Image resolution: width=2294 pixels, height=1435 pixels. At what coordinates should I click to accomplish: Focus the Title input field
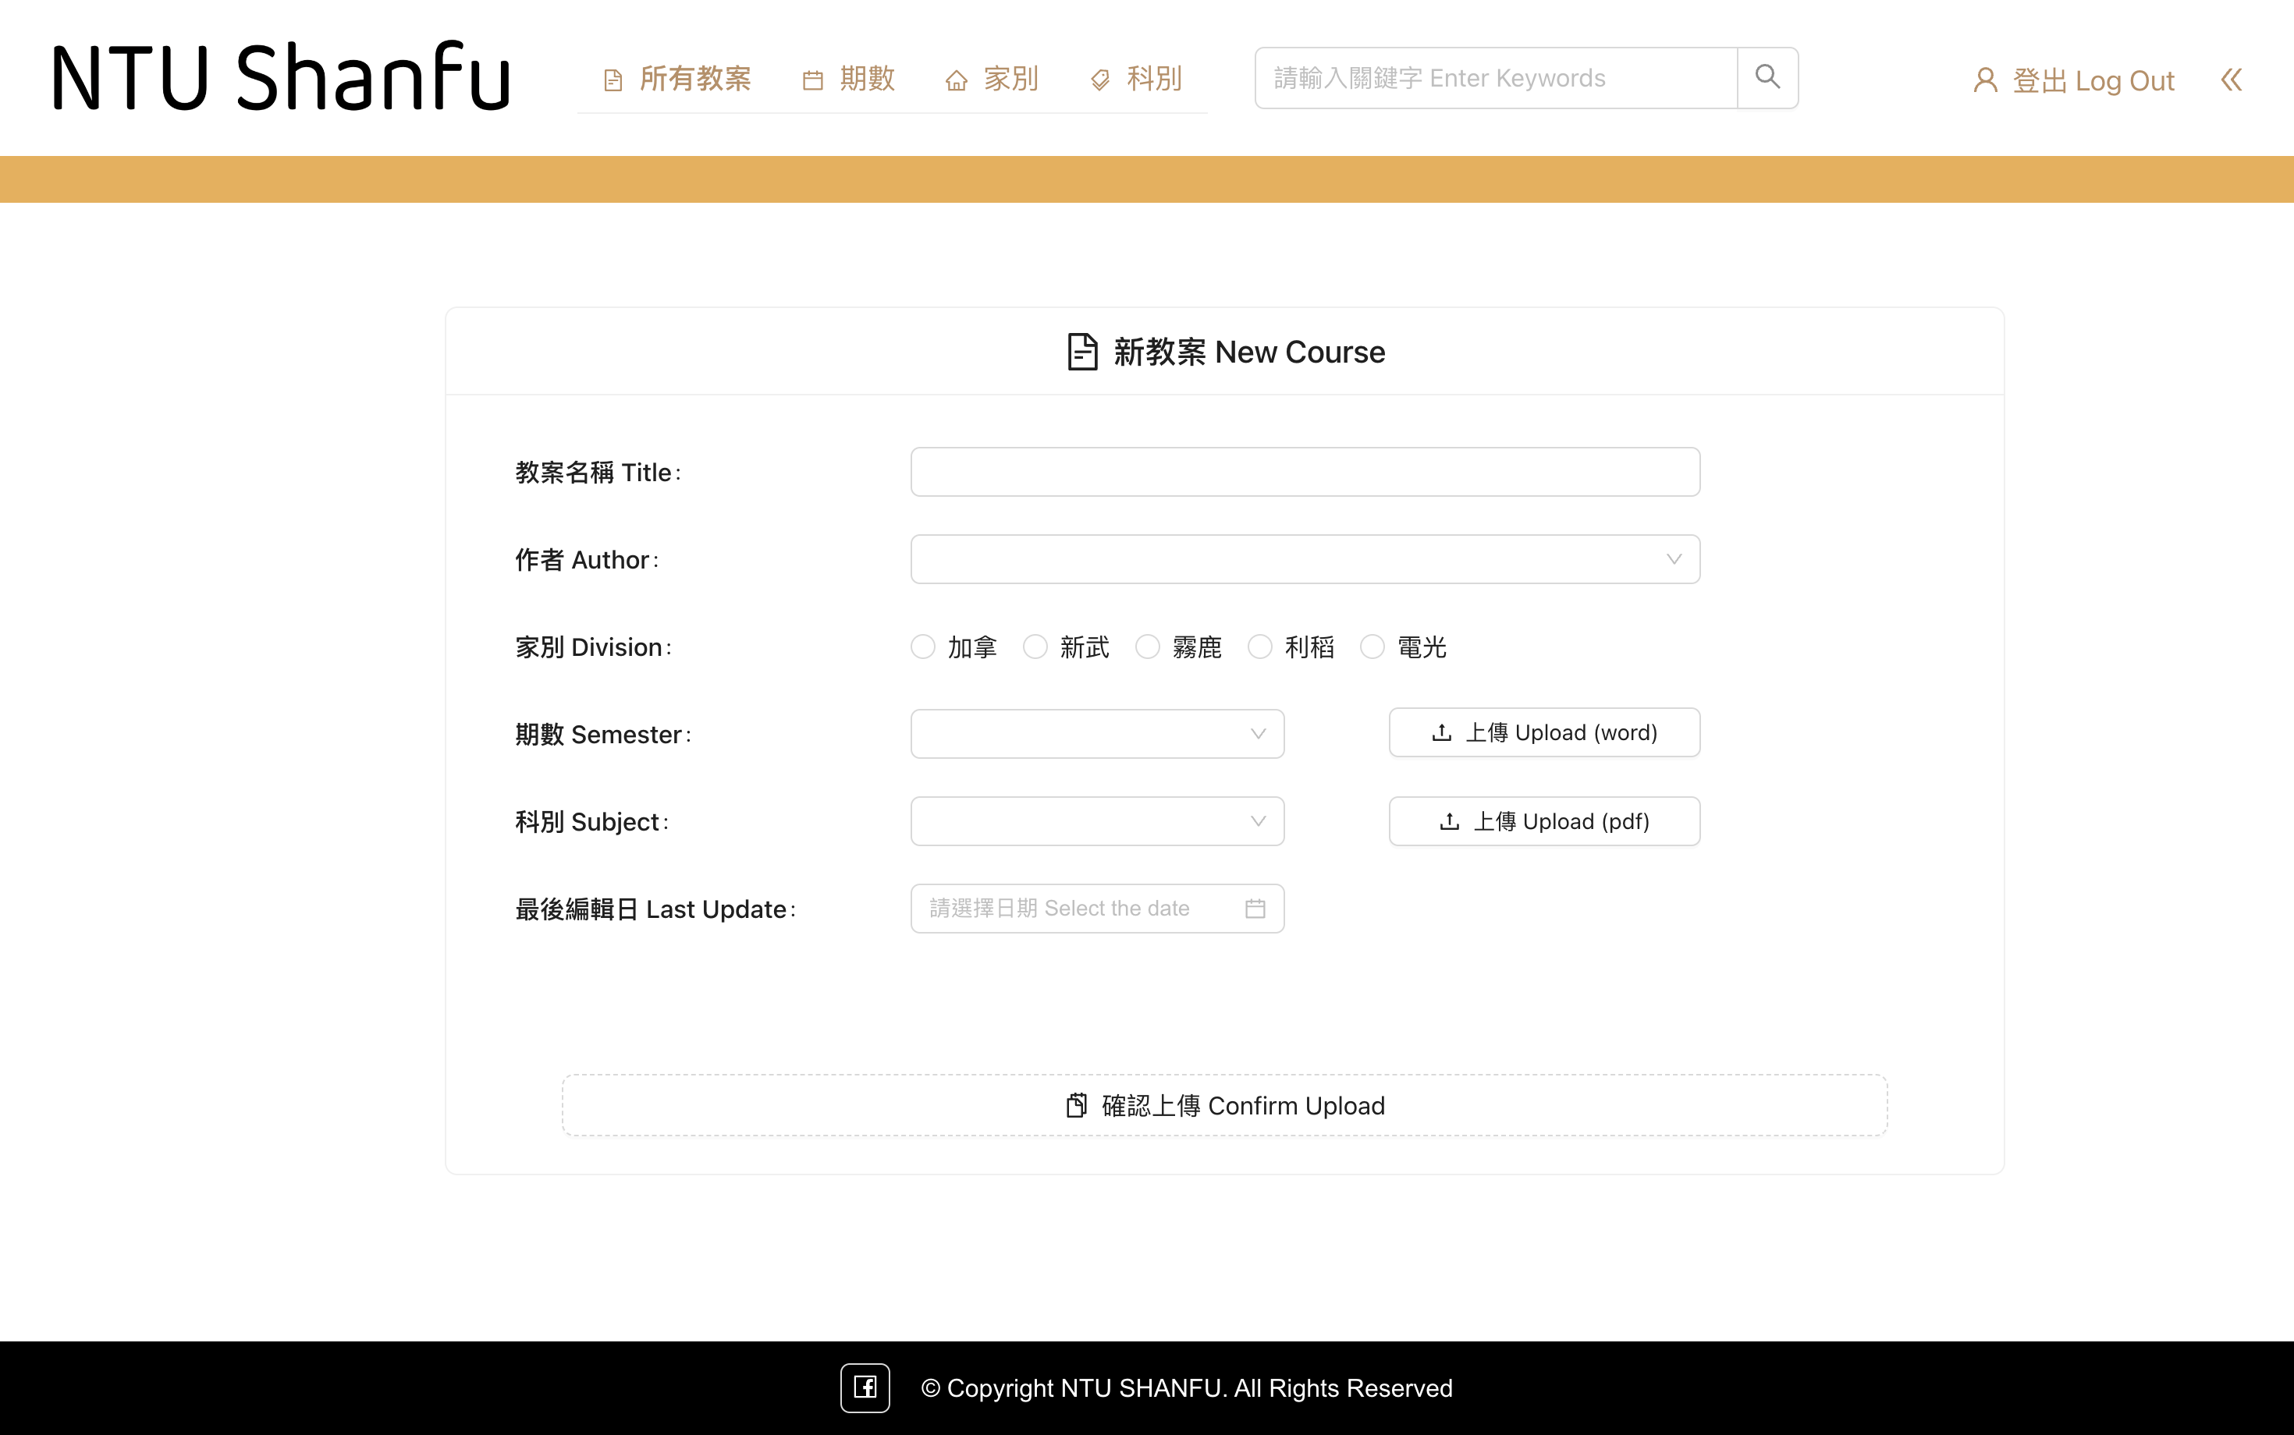pos(1305,472)
